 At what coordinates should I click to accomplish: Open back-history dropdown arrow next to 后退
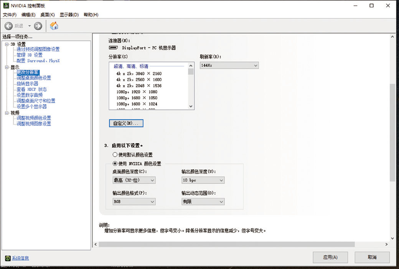coord(29,26)
